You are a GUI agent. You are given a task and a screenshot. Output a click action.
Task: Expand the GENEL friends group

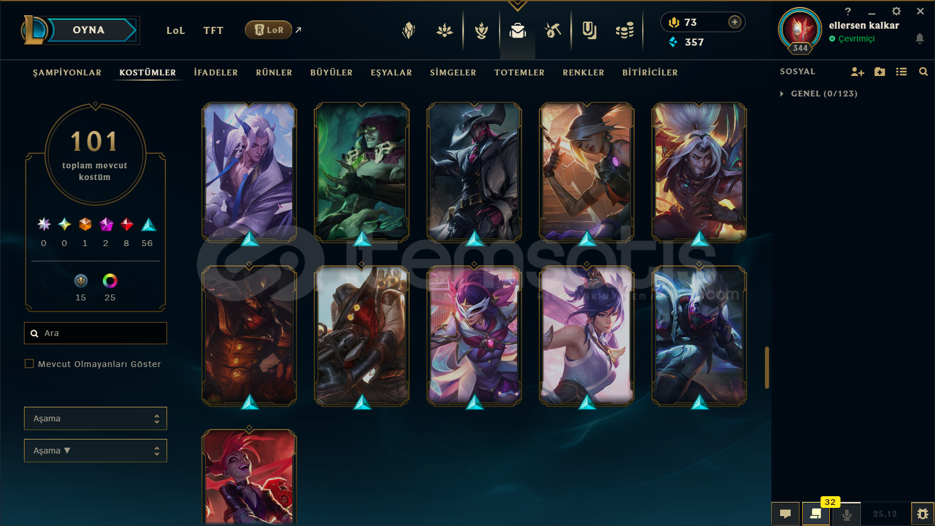point(782,94)
